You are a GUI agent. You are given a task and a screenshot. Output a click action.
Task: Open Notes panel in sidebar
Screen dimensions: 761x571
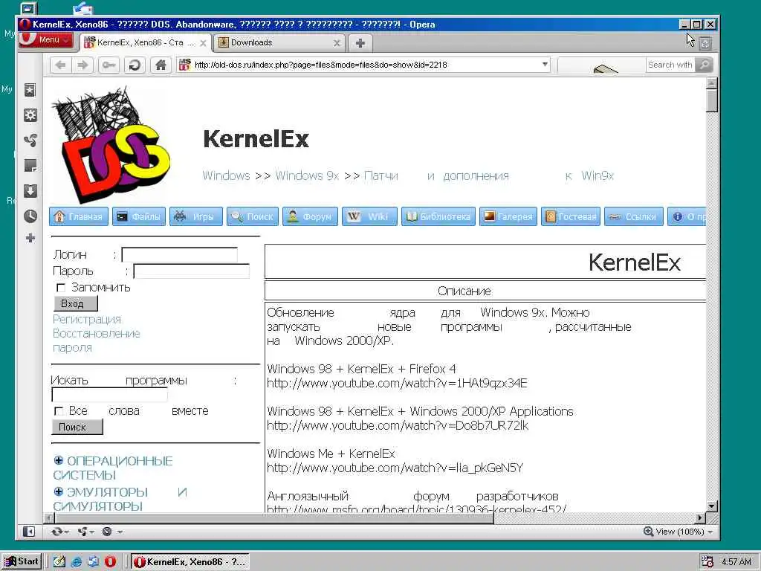[x=30, y=166]
